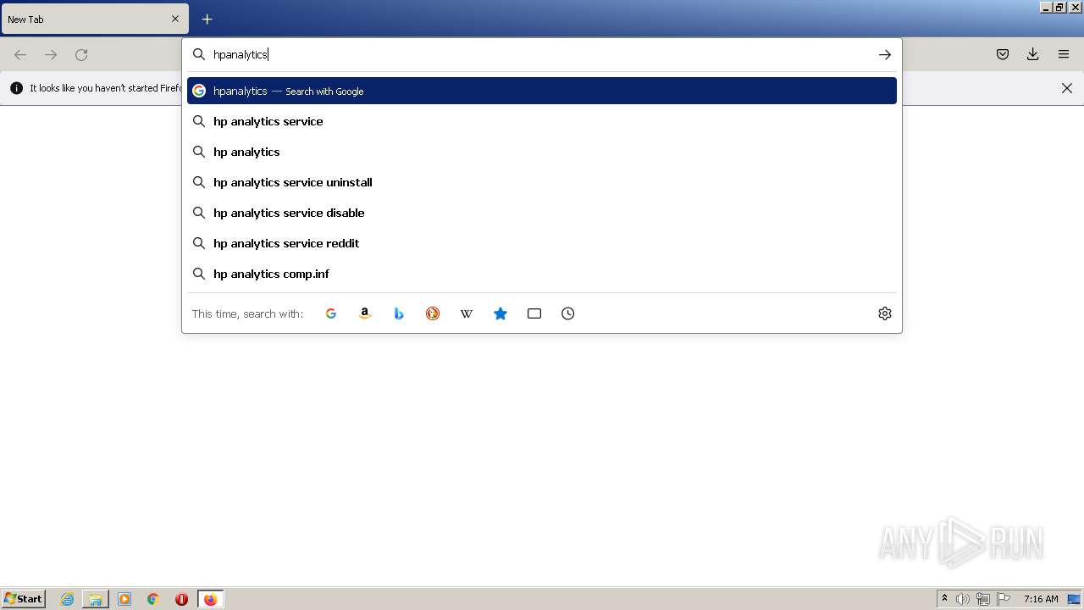The image size is (1084, 610).
Task: Go forward one page
Action: [x=51, y=54]
